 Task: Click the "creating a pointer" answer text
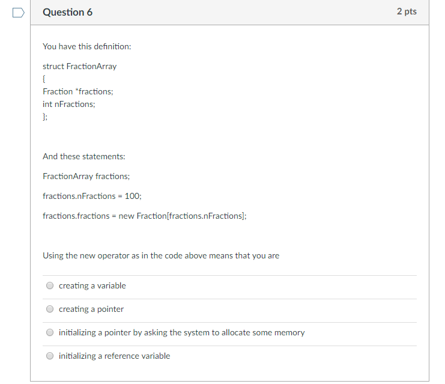(91, 309)
